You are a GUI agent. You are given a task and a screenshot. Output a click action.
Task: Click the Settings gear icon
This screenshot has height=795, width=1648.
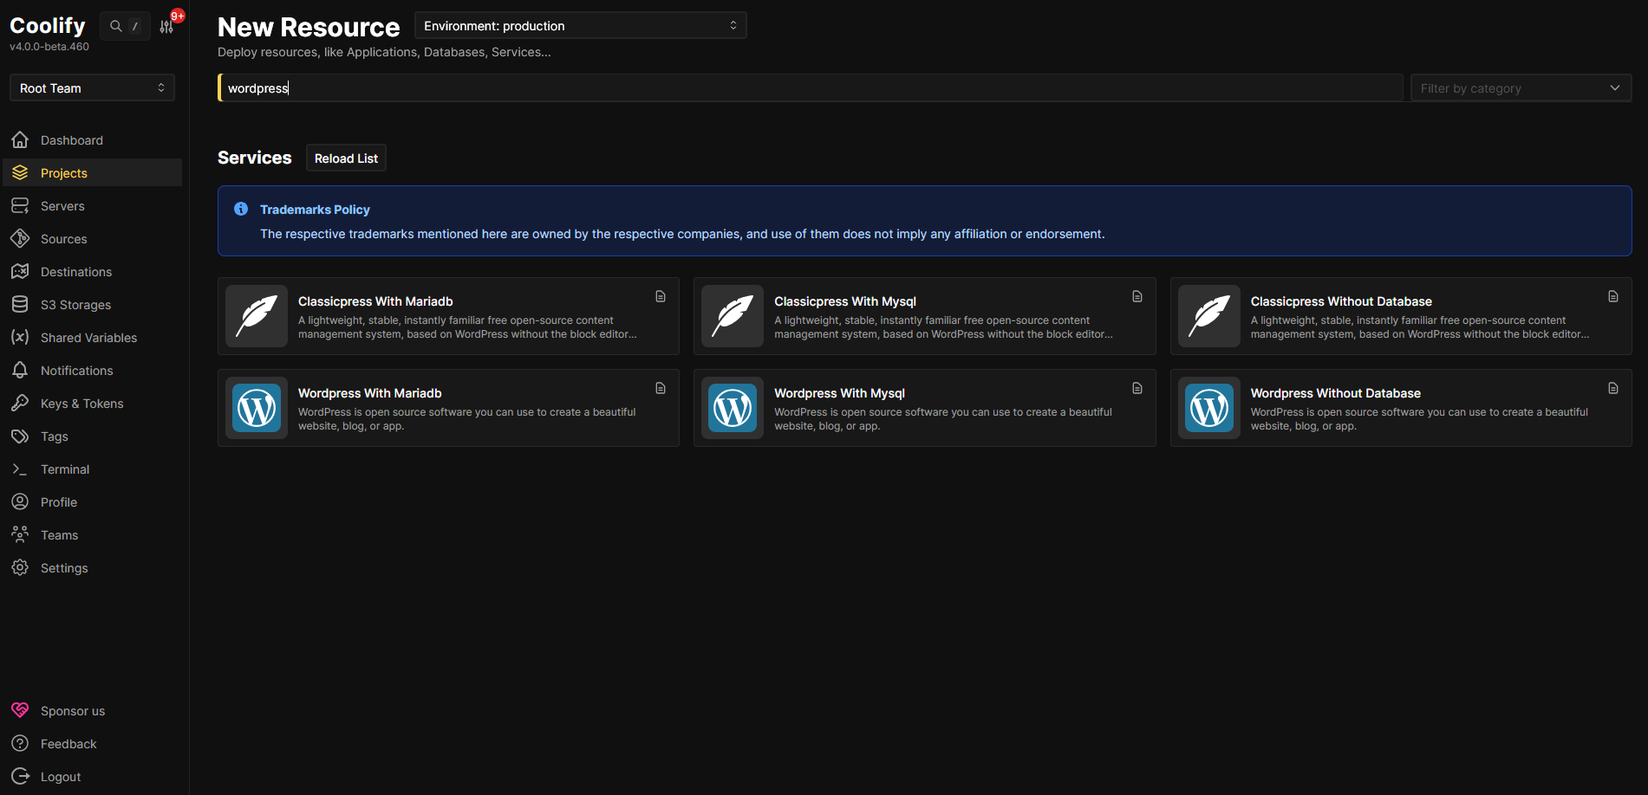[x=20, y=568]
